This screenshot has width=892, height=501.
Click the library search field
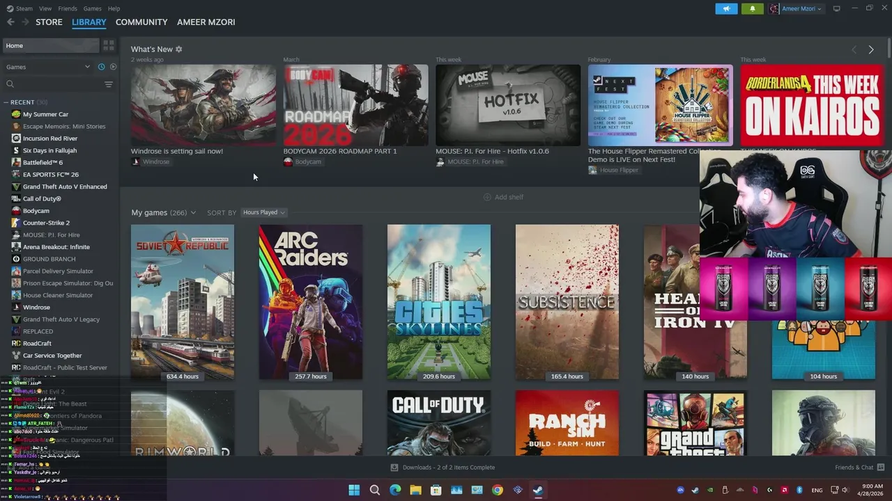[x=52, y=84]
